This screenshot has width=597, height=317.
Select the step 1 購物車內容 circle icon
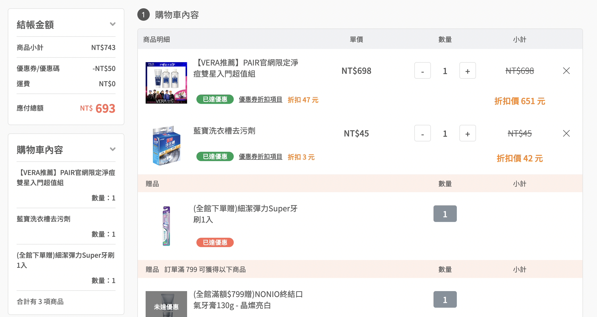(x=144, y=15)
